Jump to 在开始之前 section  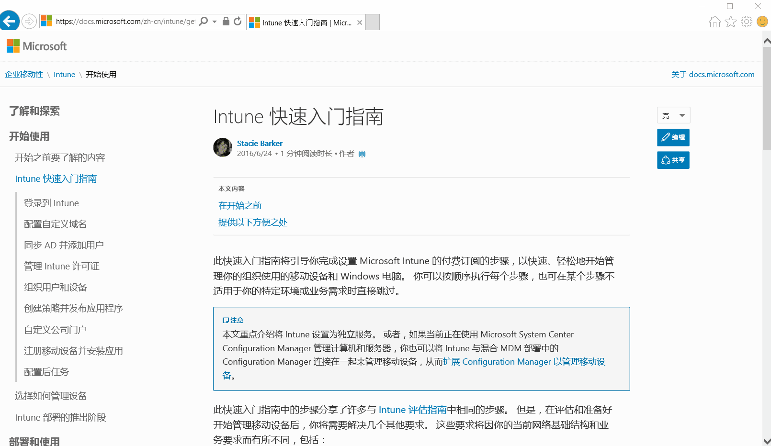(x=240, y=205)
